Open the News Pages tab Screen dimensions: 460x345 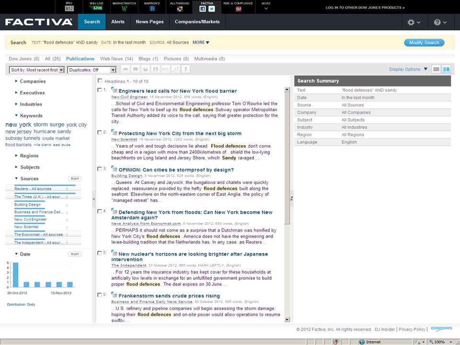pos(149,22)
